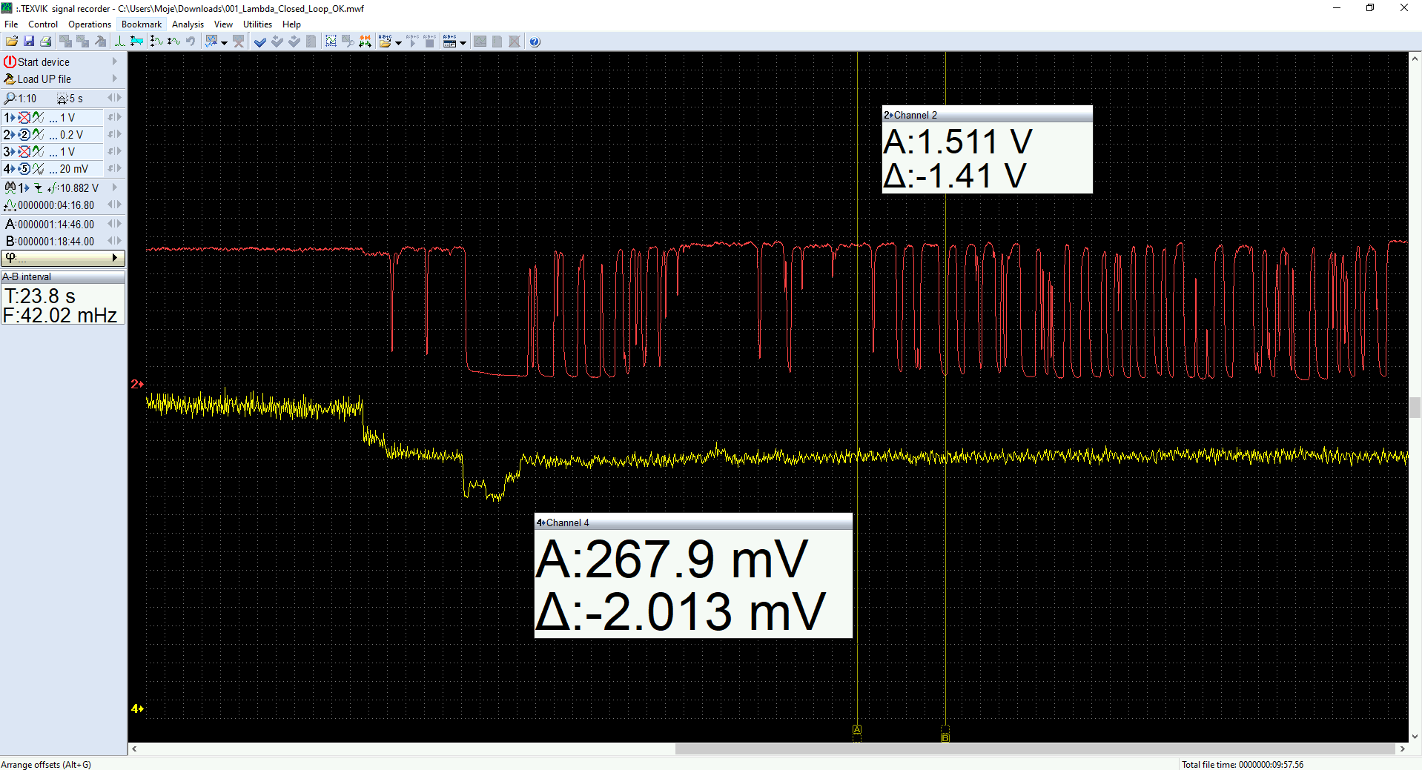Click cursor A time 0000001:14:46.00
This screenshot has height=770, width=1422.
(x=56, y=225)
